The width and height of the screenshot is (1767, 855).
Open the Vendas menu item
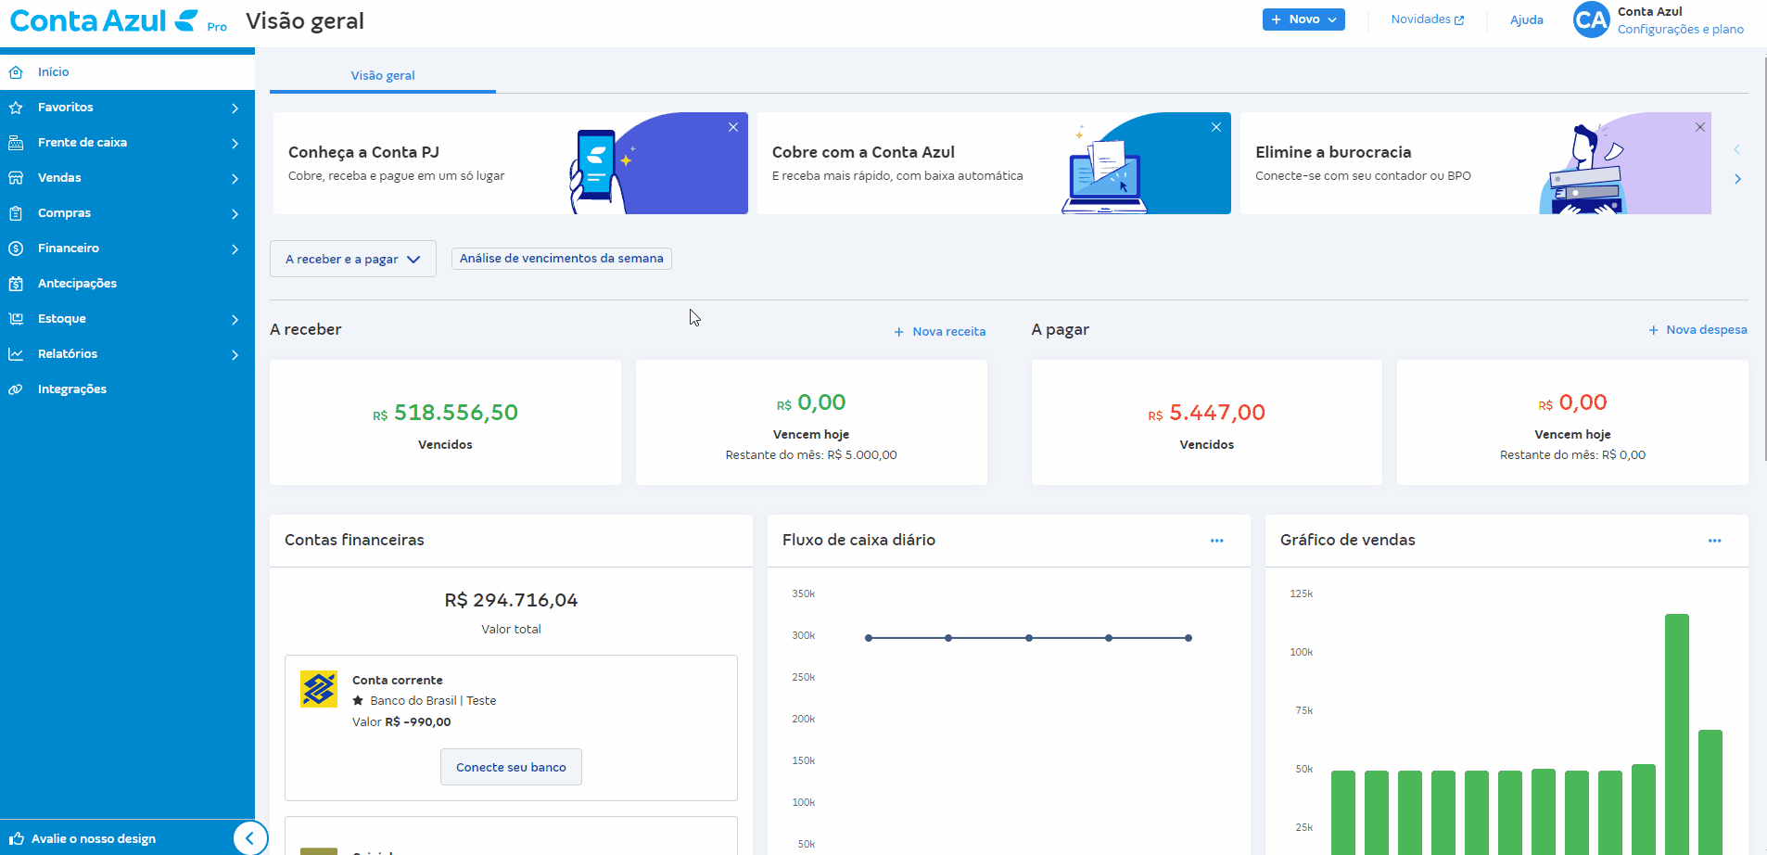pos(127,178)
